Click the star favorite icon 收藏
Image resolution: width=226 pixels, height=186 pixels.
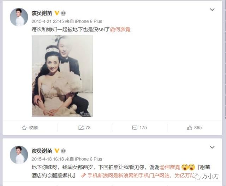pos(24,128)
